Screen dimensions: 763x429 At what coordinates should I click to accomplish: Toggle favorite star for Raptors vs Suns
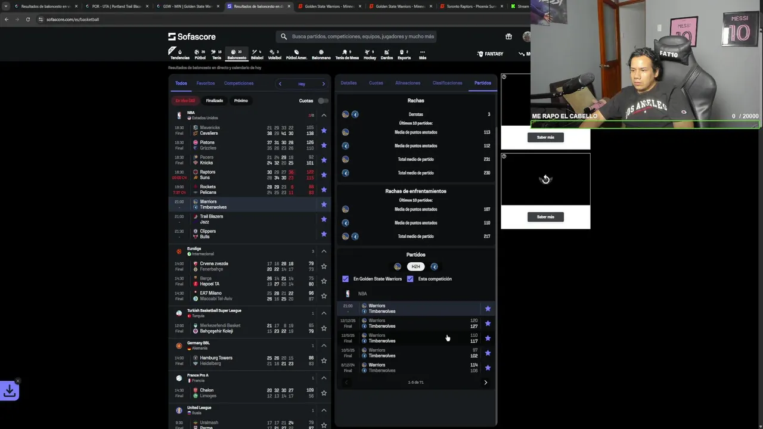coord(324,175)
